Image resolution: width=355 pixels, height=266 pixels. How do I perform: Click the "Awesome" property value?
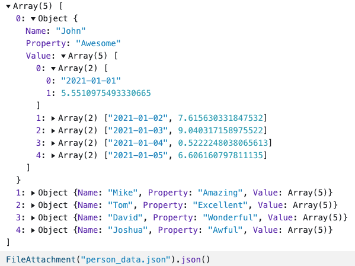tap(98, 43)
